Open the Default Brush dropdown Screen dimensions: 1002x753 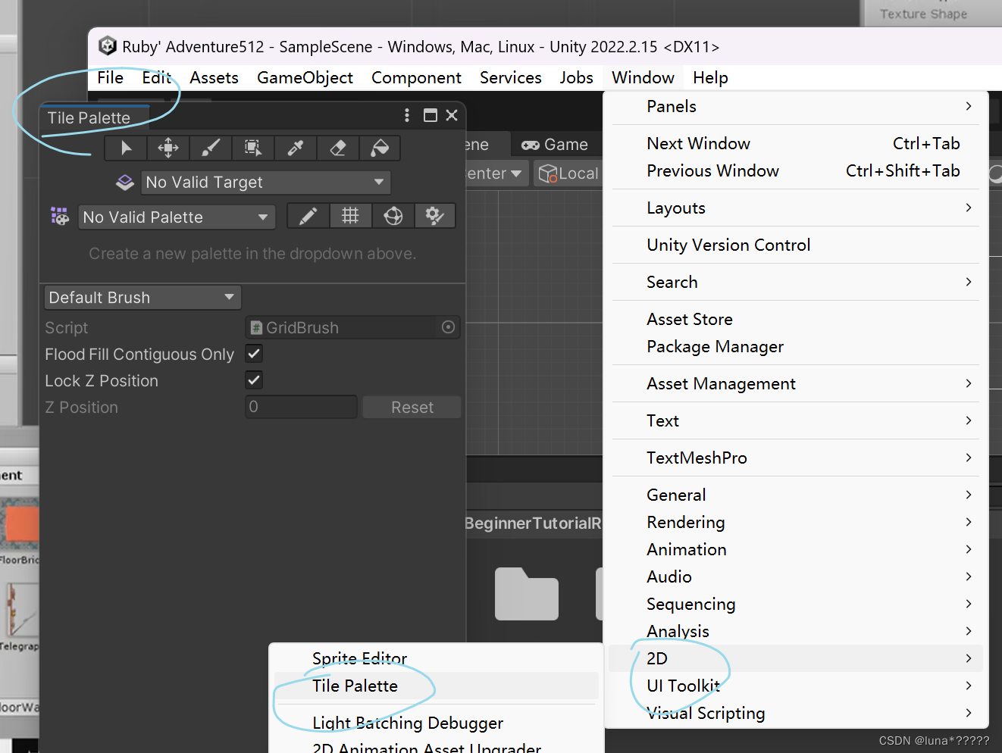(x=142, y=298)
